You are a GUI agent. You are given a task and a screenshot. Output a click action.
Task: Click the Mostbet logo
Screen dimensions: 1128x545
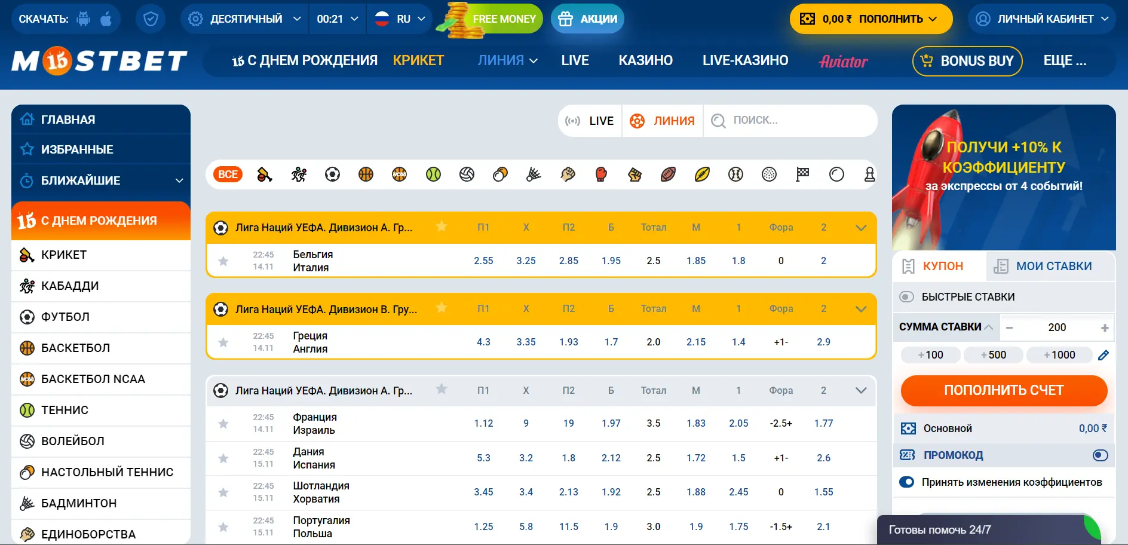tap(99, 60)
